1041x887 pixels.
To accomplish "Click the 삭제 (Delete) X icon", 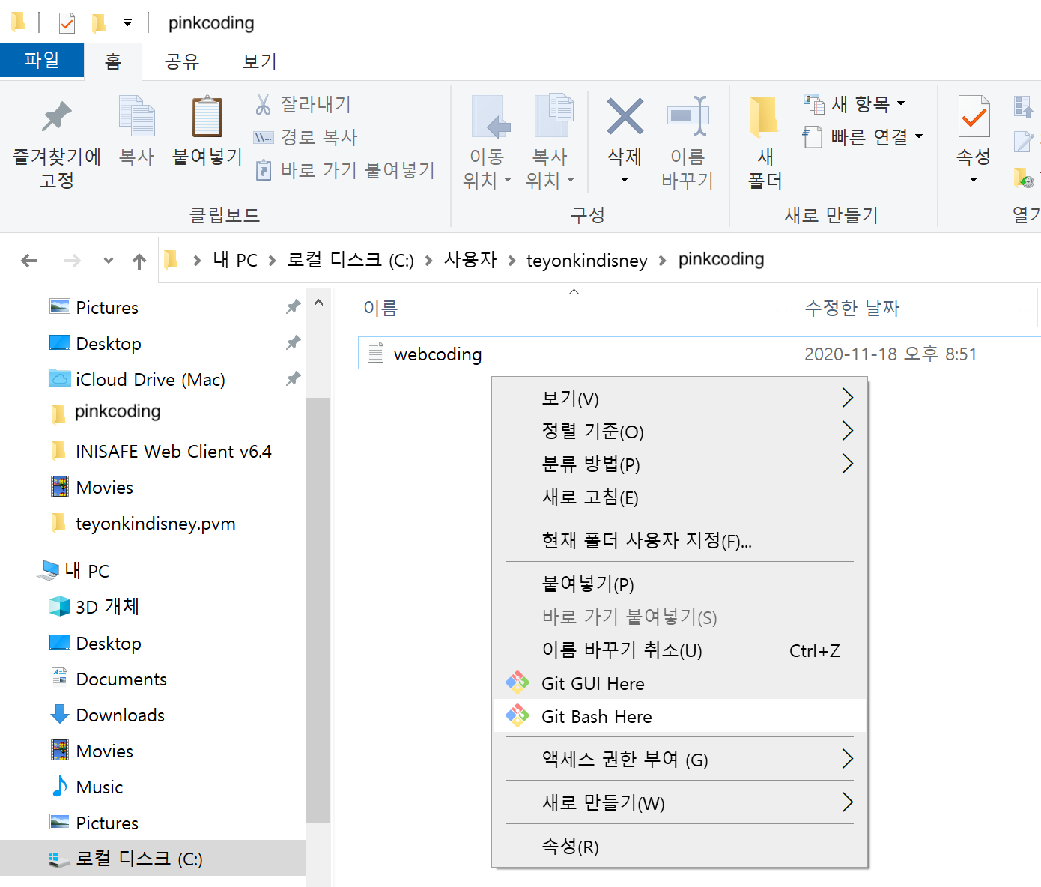I will tap(625, 116).
